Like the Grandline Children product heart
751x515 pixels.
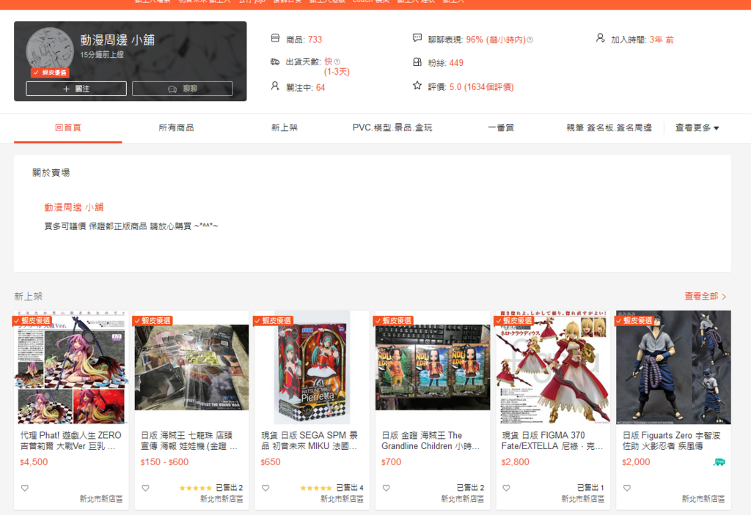386,488
